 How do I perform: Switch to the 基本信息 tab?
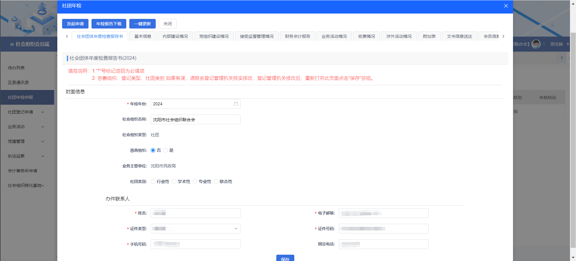(x=142, y=36)
